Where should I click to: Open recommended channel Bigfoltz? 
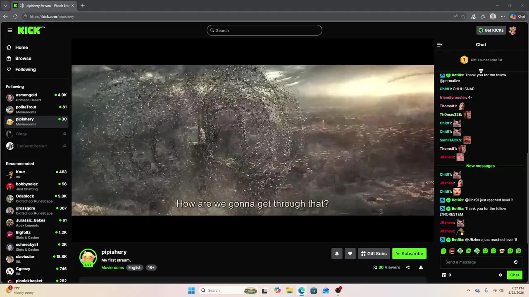36,235
